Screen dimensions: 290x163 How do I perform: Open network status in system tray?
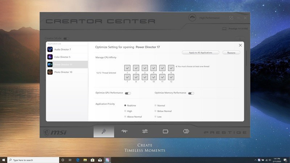click(266, 160)
